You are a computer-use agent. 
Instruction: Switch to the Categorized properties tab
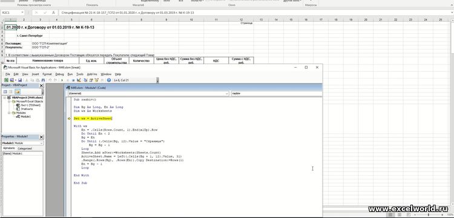click(x=25, y=149)
